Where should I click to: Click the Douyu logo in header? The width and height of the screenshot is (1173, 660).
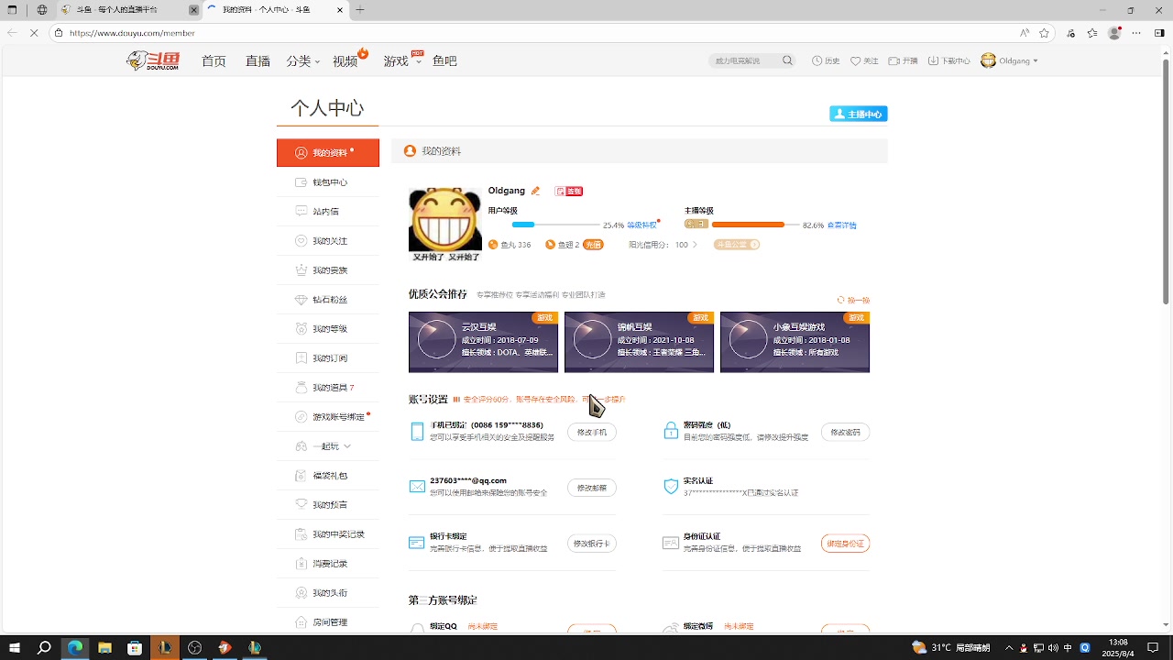[153, 60]
